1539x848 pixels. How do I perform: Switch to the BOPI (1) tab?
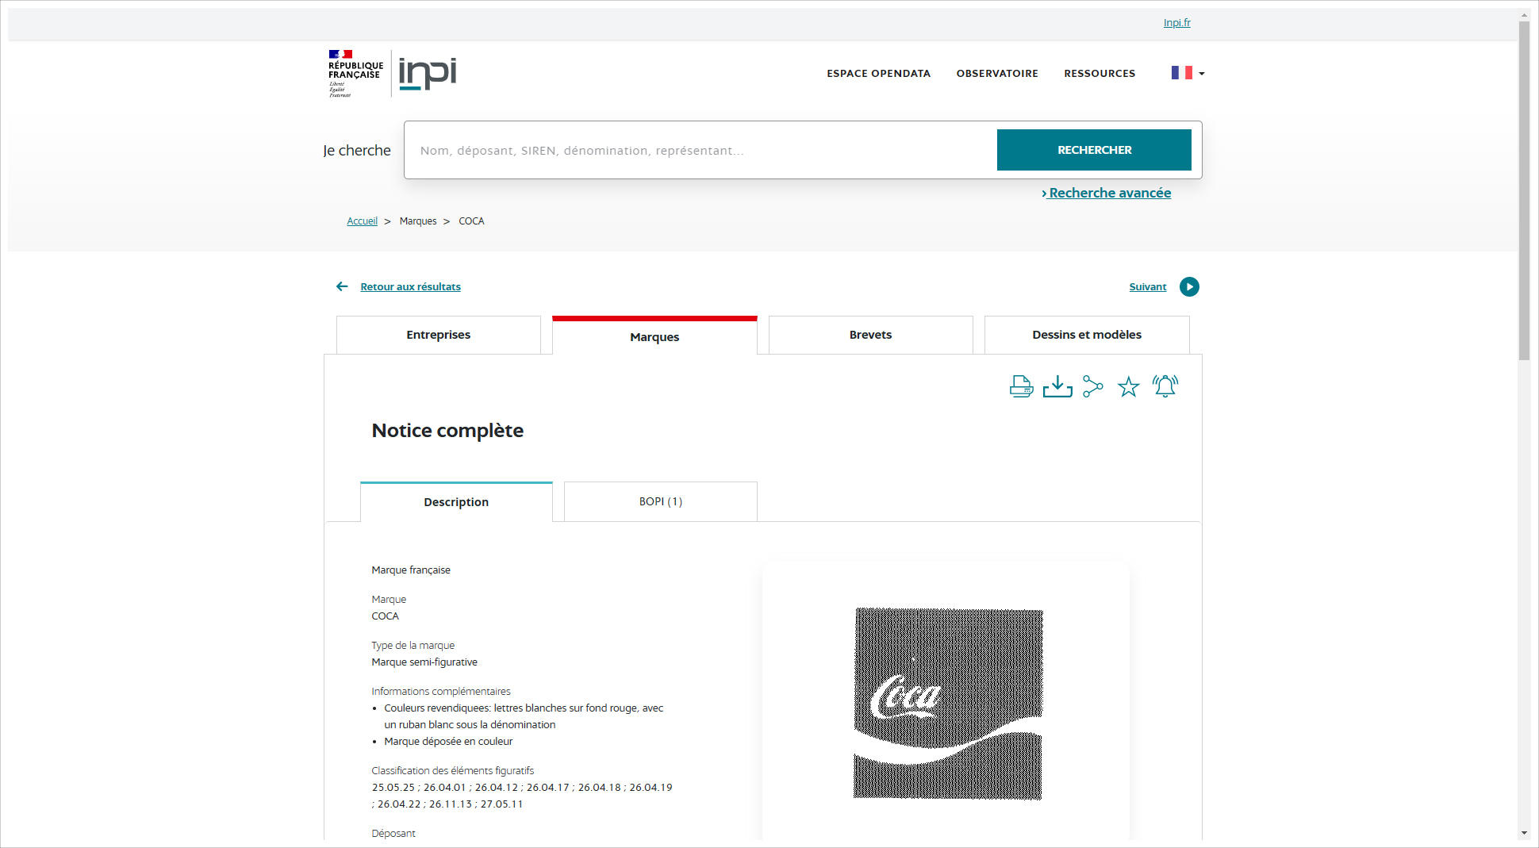coord(660,501)
